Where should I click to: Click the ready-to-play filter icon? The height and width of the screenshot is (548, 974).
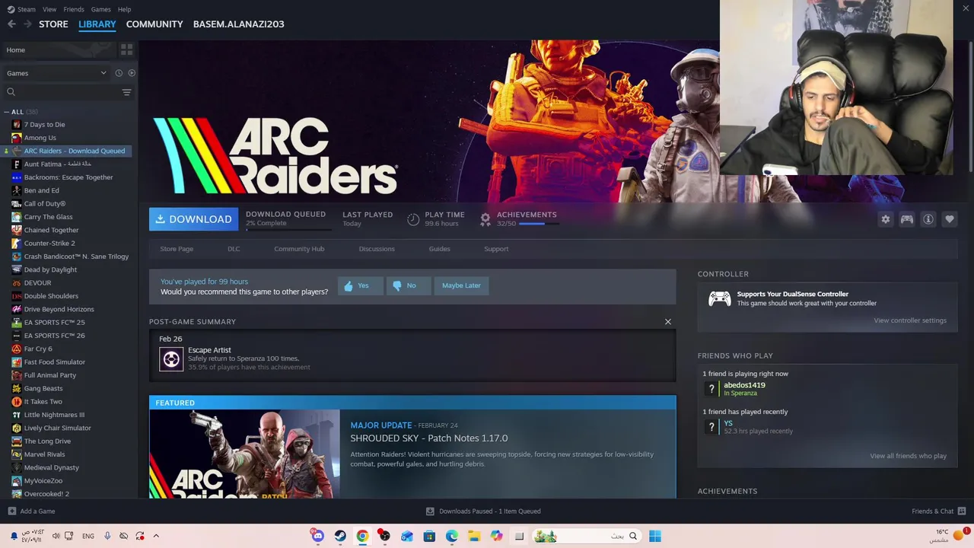pyautogui.click(x=132, y=73)
